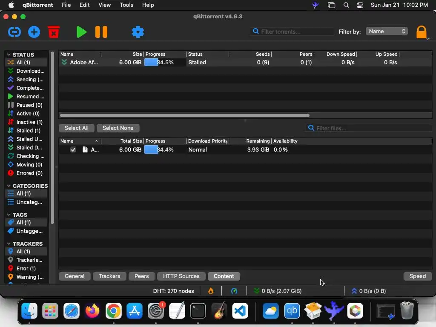Select the Paused (0) filter
The width and height of the screenshot is (436, 327).
(x=26, y=105)
